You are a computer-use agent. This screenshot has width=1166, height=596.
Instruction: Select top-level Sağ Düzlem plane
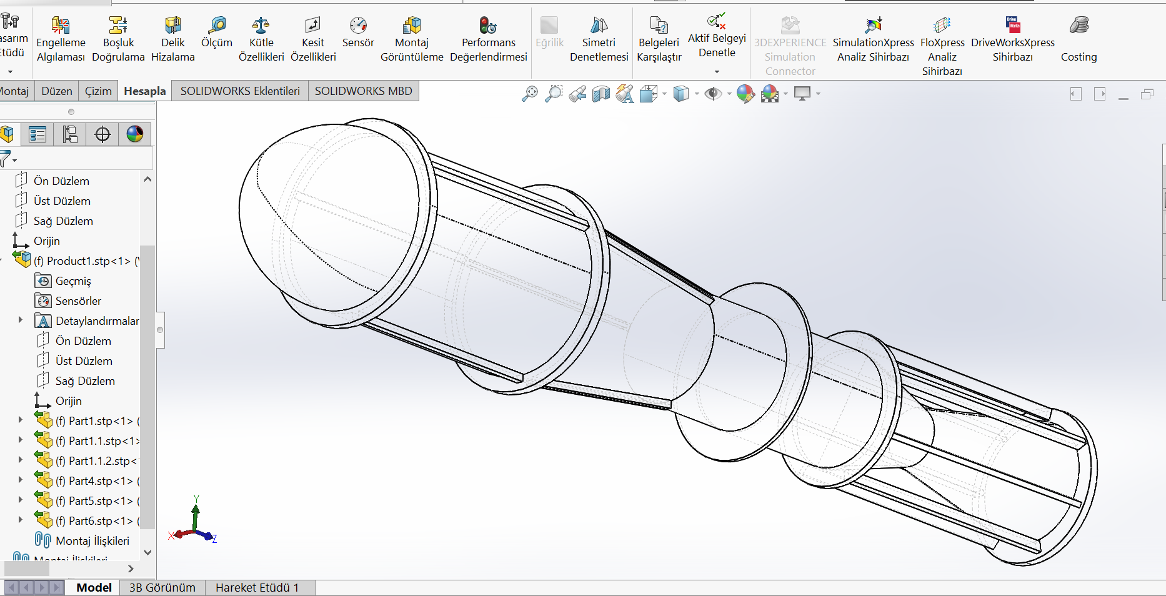pyautogui.click(x=63, y=221)
